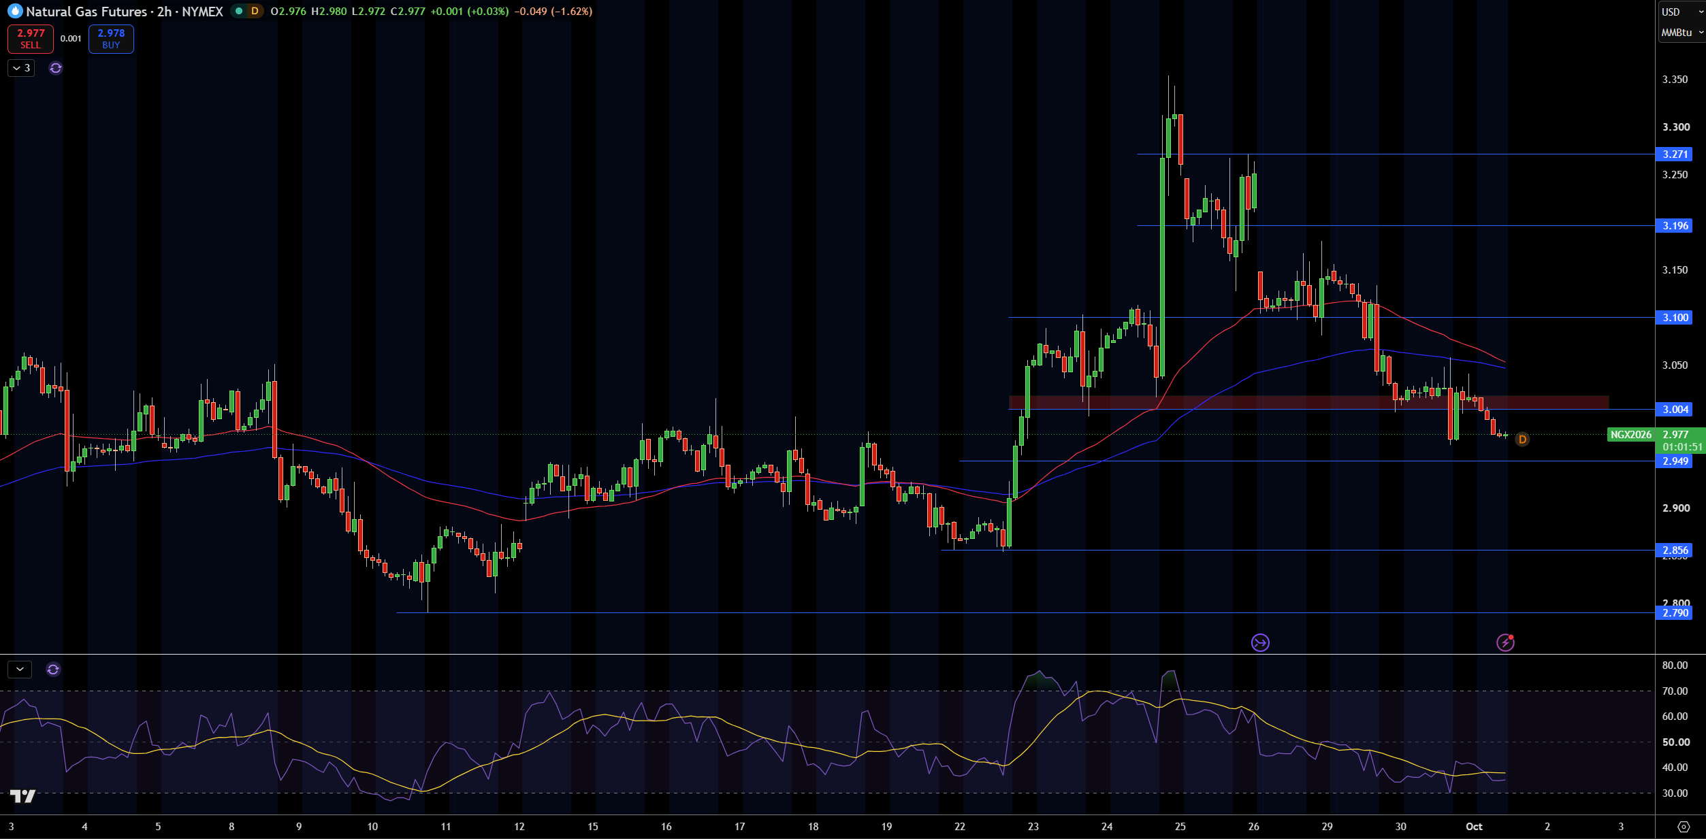
Task: Click the 50.00 level on RSI scale
Action: click(1675, 742)
